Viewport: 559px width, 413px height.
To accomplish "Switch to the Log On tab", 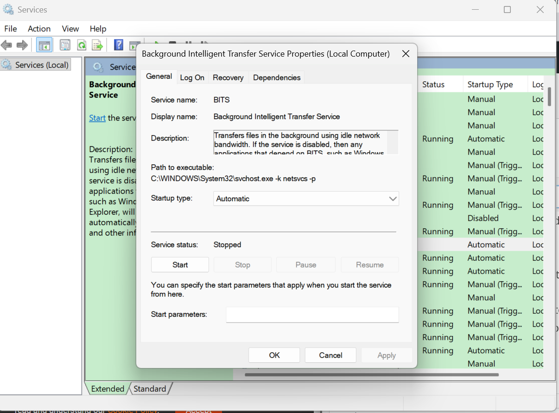I will click(192, 77).
